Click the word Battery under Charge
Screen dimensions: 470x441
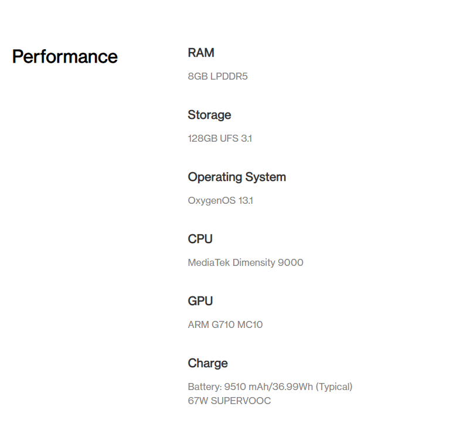click(x=203, y=387)
